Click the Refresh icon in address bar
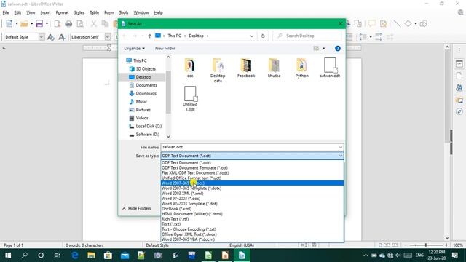The image size is (466, 262). 263,36
